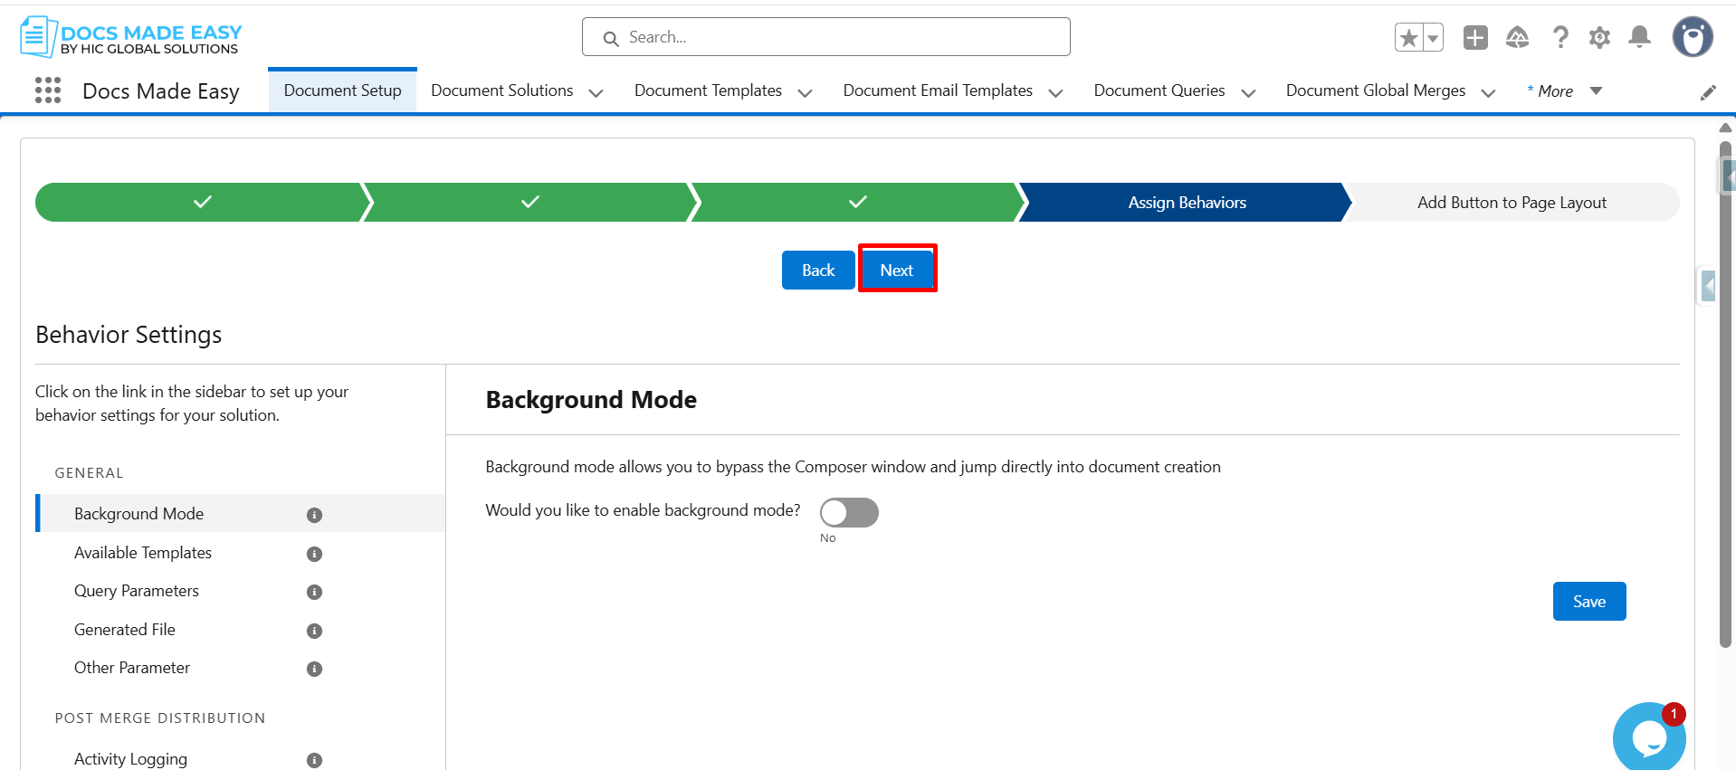Expand the Document Templates tab dropdown

(805, 92)
